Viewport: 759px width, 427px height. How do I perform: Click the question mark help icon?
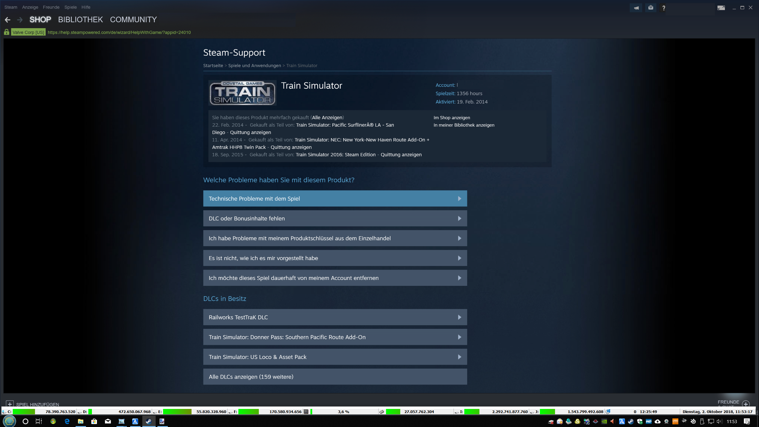pyautogui.click(x=664, y=8)
